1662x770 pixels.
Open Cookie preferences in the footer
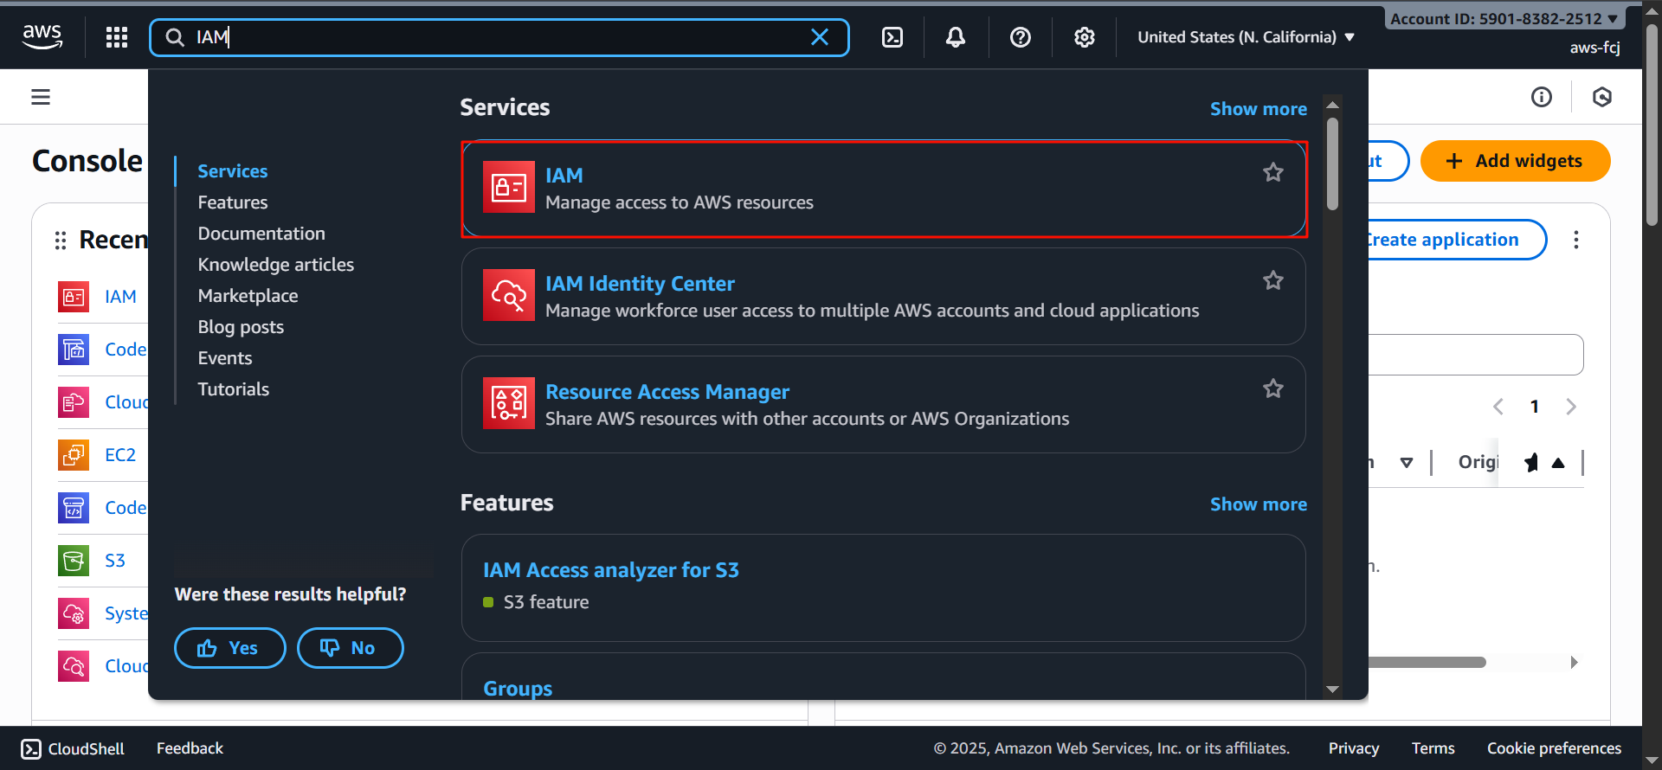[x=1554, y=748]
